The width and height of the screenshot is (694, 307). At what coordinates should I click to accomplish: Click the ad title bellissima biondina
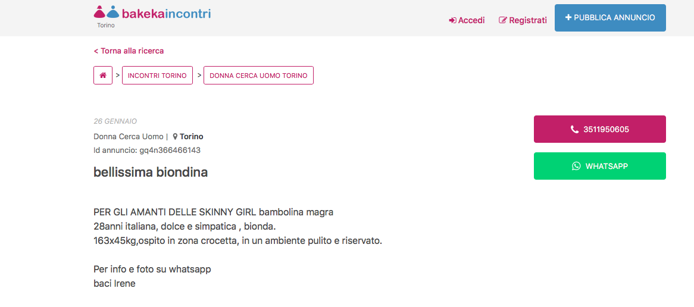coord(151,173)
